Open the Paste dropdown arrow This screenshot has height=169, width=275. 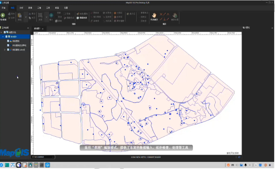pyautogui.click(x=26, y=17)
